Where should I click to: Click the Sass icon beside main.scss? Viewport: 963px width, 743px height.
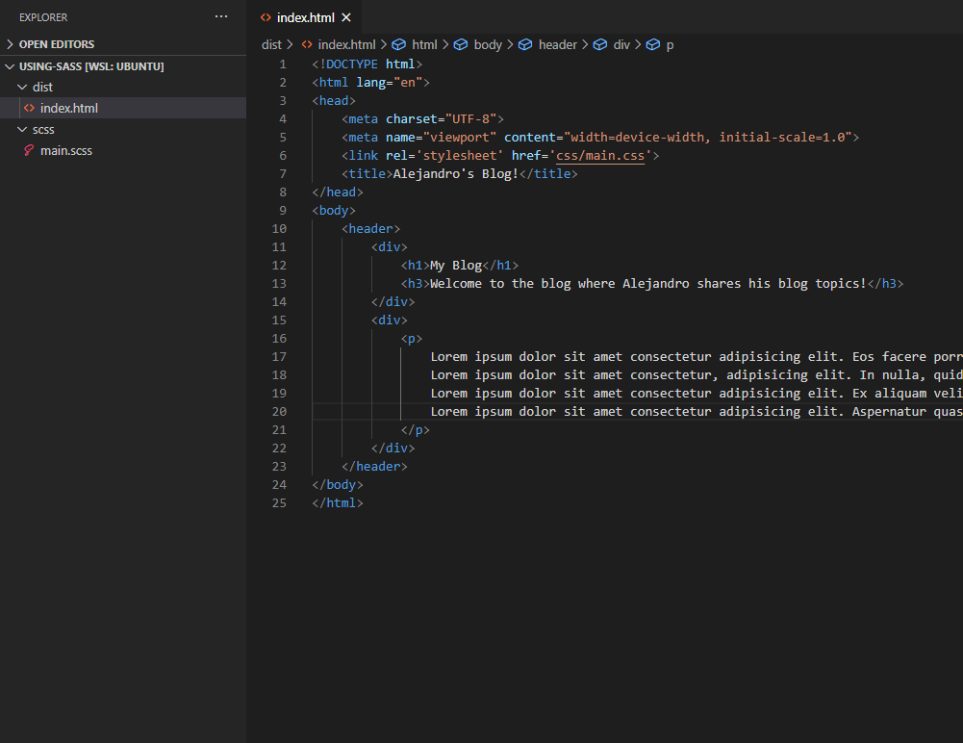(x=29, y=150)
